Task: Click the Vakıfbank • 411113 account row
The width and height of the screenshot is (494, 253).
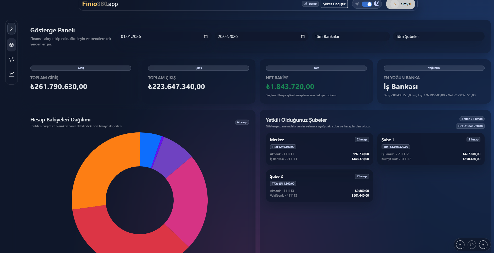Action: (x=319, y=196)
